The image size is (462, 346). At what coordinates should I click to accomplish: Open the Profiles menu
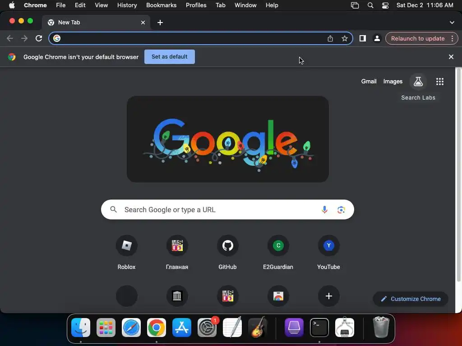pos(196,5)
